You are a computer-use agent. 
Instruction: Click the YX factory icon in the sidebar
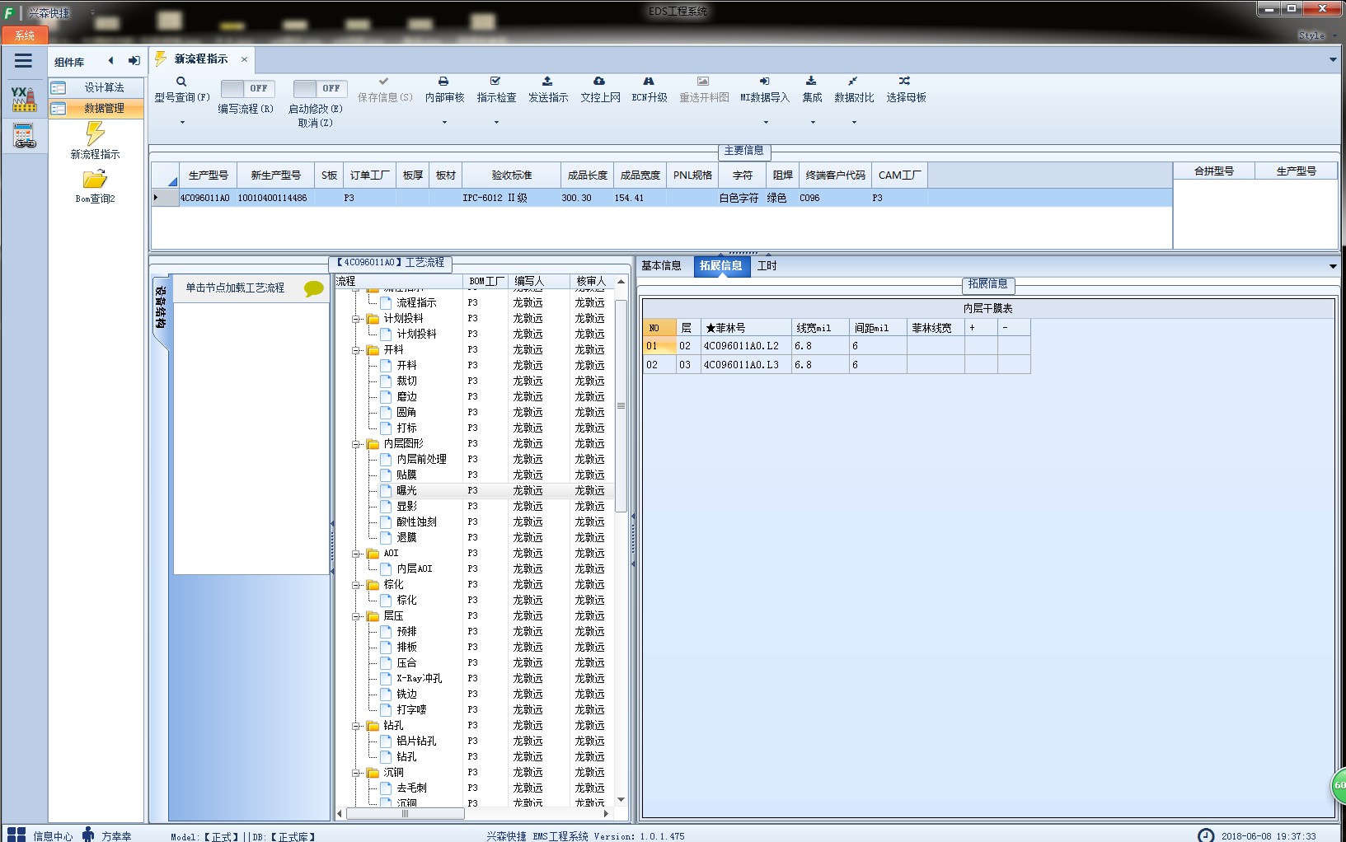click(24, 99)
